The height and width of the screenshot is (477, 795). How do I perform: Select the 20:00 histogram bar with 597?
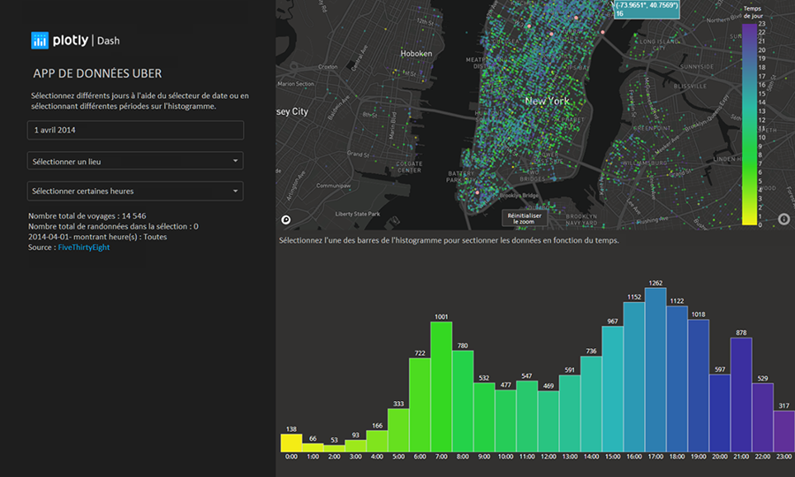[x=719, y=413]
